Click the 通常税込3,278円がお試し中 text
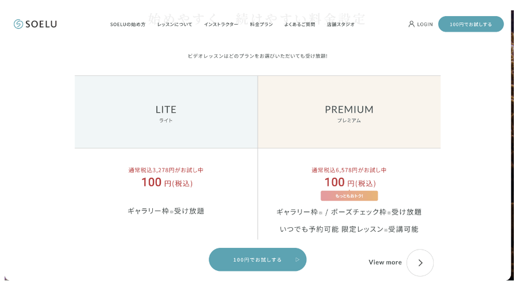 pos(166,170)
